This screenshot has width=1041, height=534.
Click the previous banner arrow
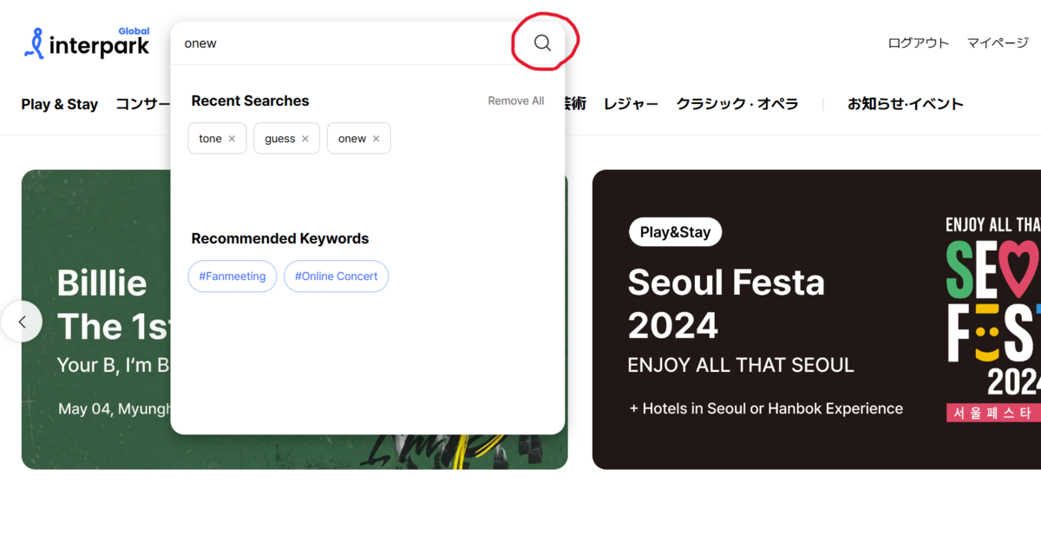point(22,322)
